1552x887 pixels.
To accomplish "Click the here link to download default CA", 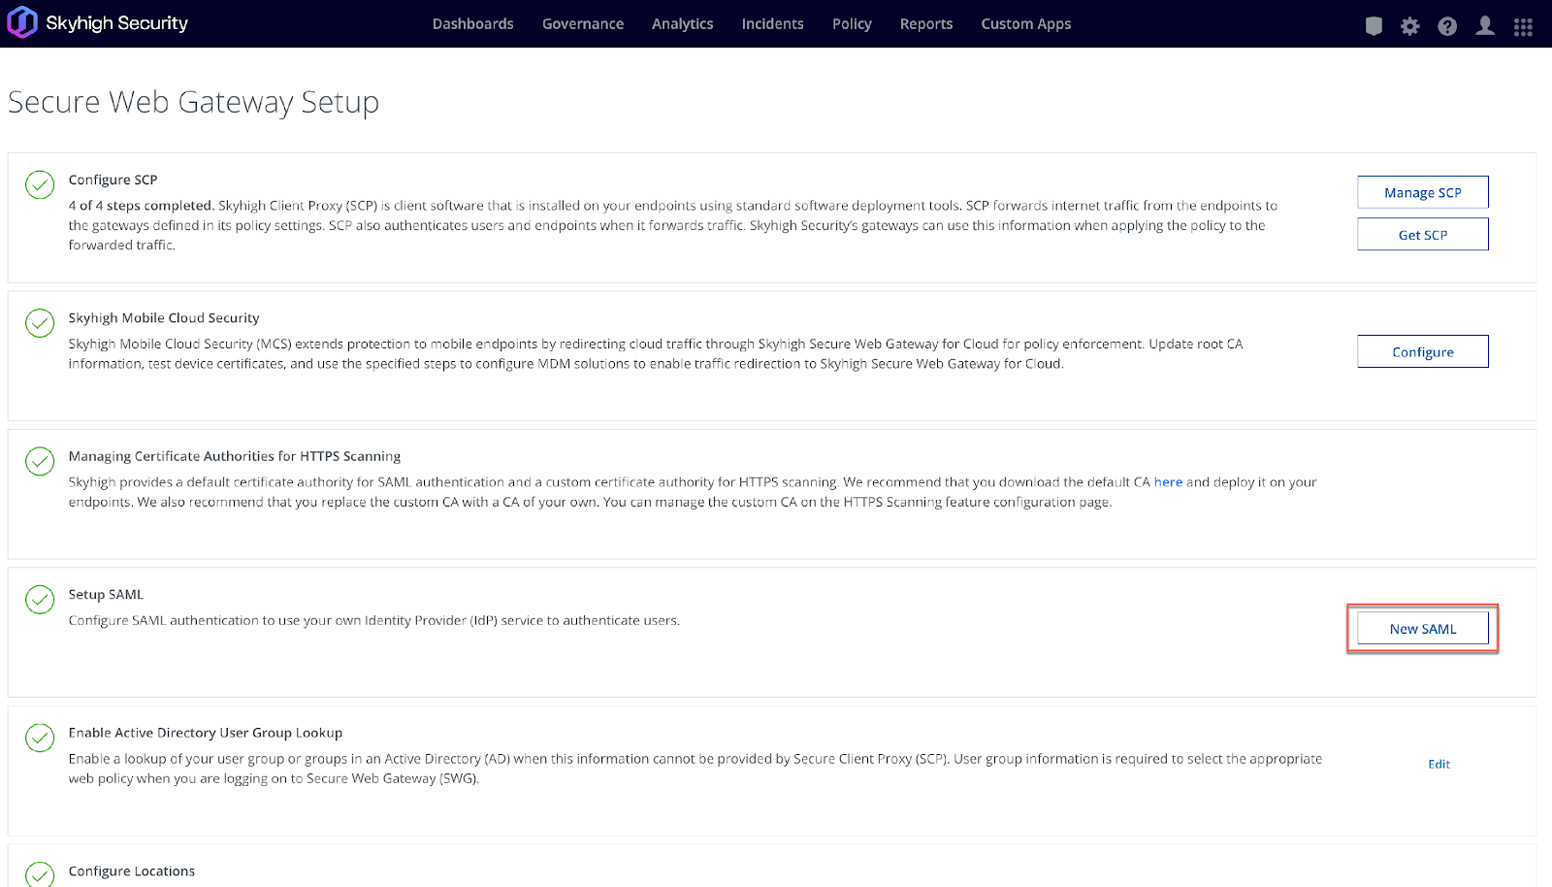I will coord(1169,481).
